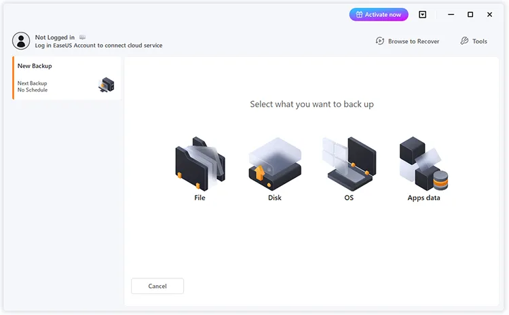Screen dimensions: 509x315
Task: Select the Apps data backup icon
Action: 423,163
